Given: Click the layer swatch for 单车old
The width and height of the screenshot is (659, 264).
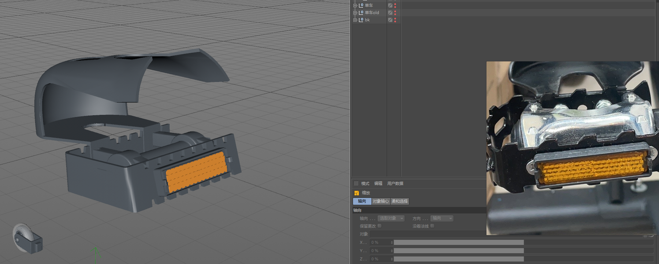Looking at the screenshot, I should tap(390, 13).
